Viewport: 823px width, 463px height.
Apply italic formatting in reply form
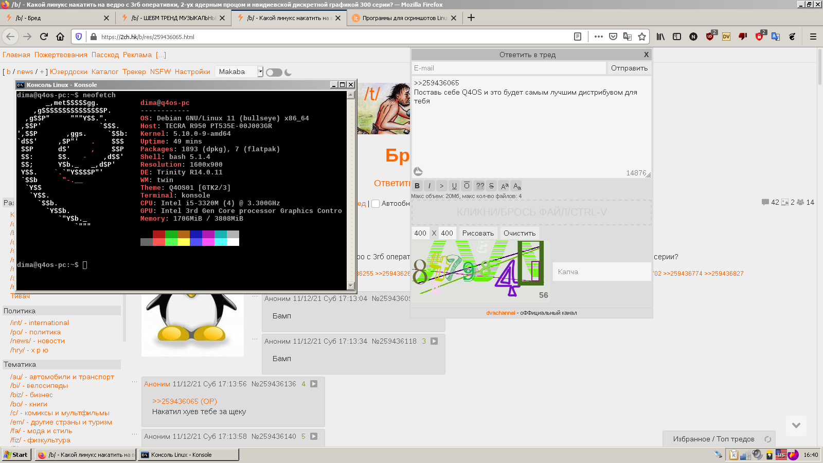tap(430, 186)
